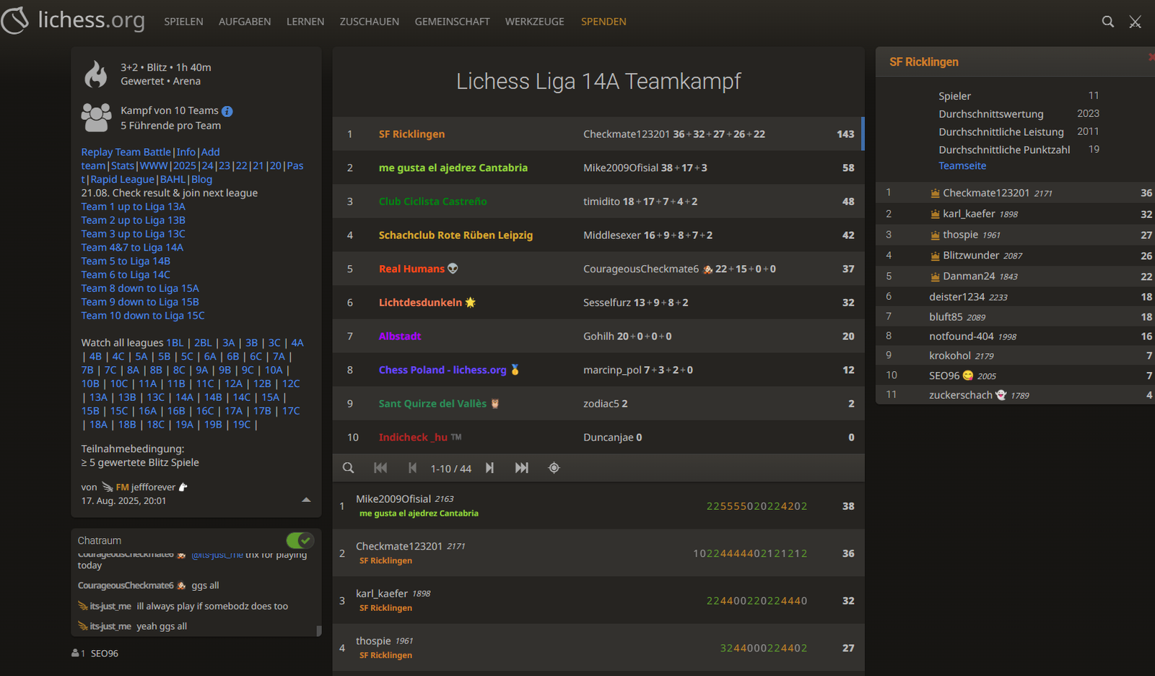Click crown icon beside thospie
This screenshot has width=1155, height=676.
[x=935, y=235]
